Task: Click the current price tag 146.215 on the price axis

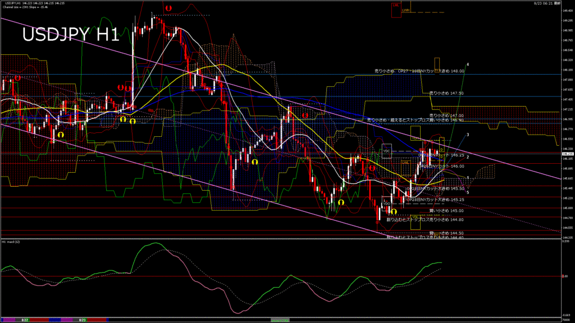Action: coord(567,154)
